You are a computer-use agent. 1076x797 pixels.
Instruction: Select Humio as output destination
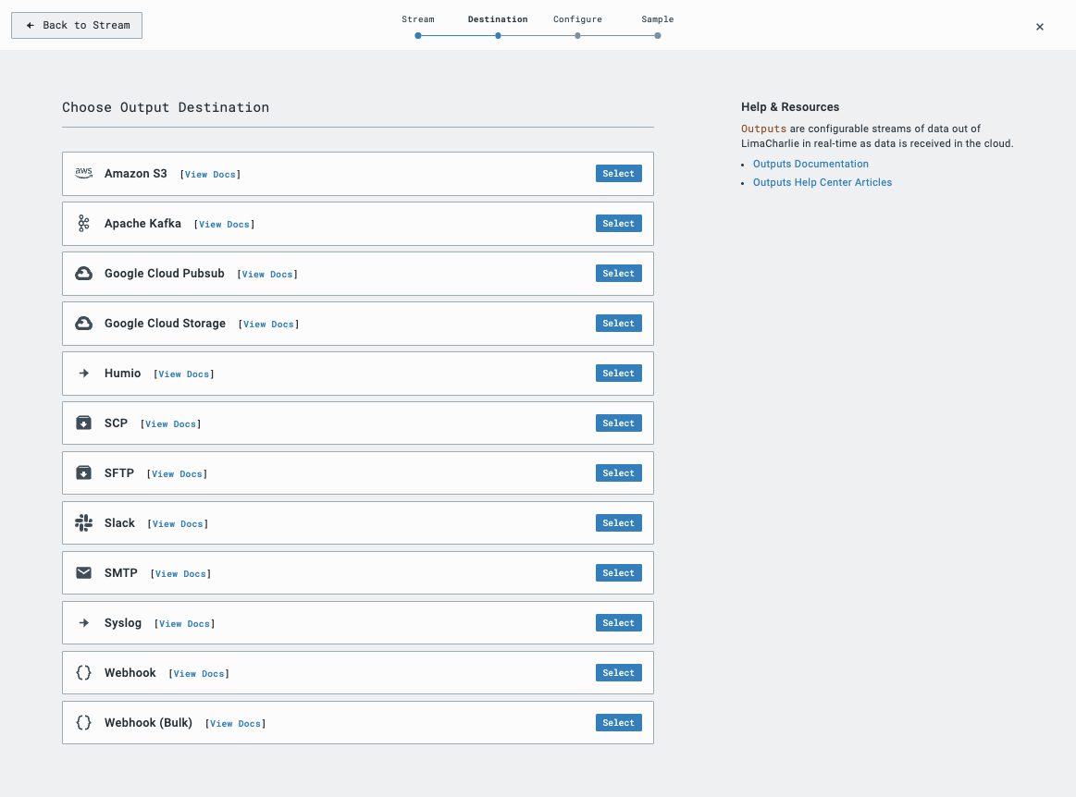618,374
